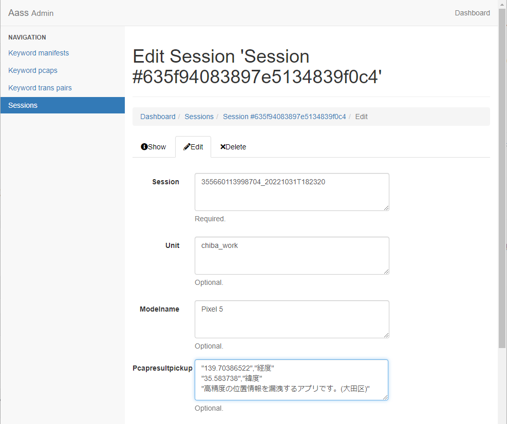Click the pencil icon on Edit tab

point(187,147)
